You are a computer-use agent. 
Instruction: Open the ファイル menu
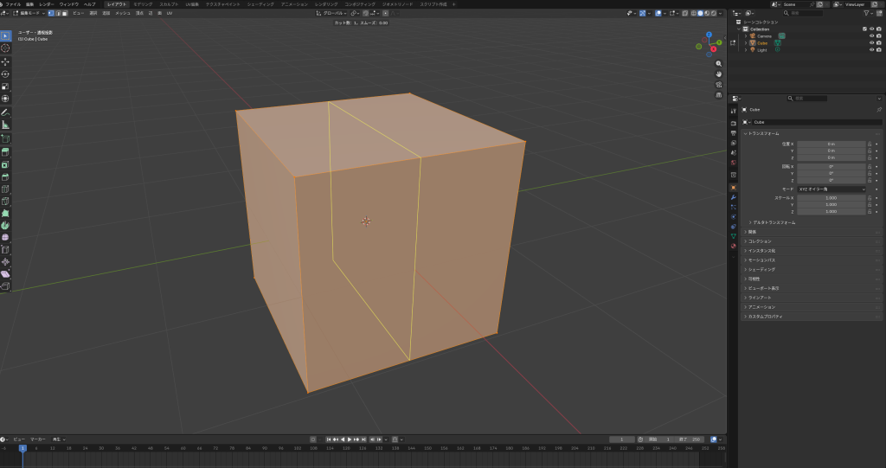tap(13, 4)
